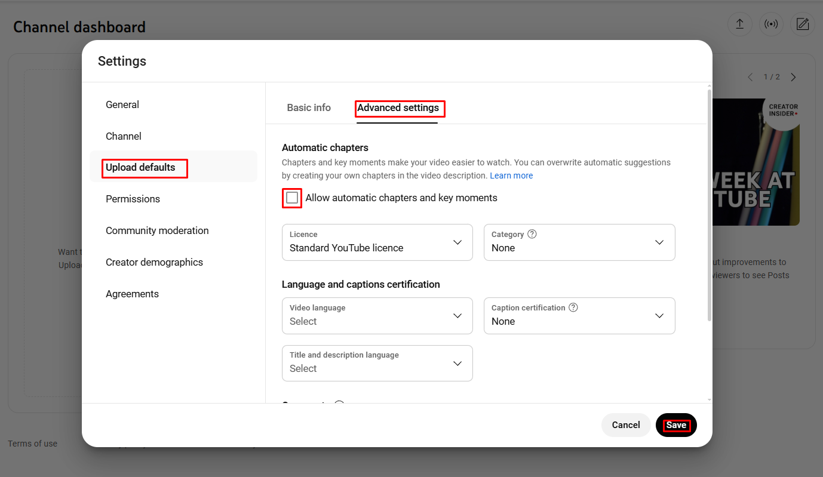Open the Permissions settings section

pyautogui.click(x=133, y=199)
